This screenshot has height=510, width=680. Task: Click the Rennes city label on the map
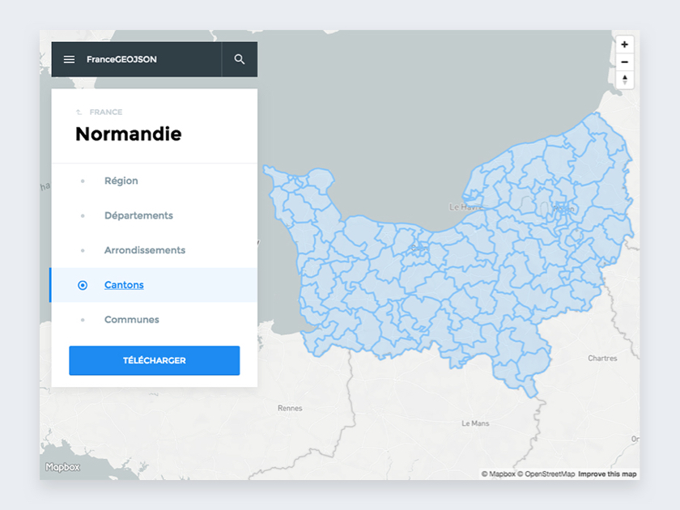point(290,409)
